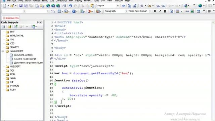
Task: Select the VBSCRIPT snippets folder
Action: pyautogui.click(x=15, y=67)
